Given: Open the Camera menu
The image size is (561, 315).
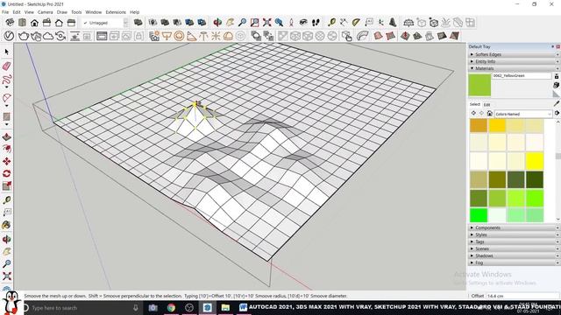Looking at the screenshot, I should pos(45,12).
